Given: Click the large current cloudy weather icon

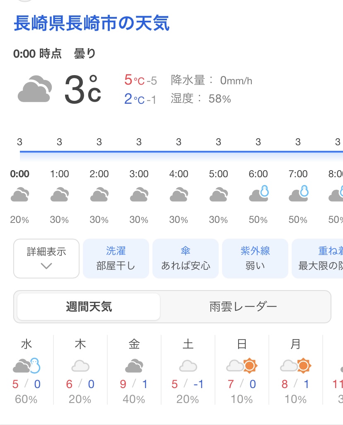Looking at the screenshot, I should coord(35,89).
